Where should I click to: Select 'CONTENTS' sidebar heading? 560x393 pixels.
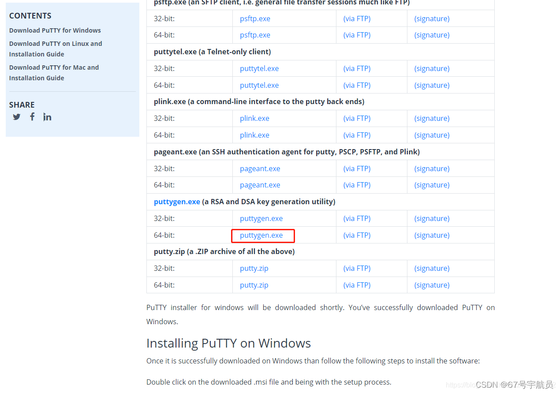click(x=30, y=15)
